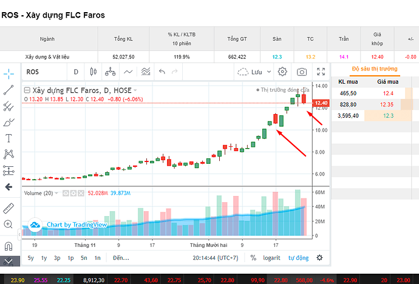
Task: Choose the pitchfork drawing tool
Action: click(x=9, y=106)
